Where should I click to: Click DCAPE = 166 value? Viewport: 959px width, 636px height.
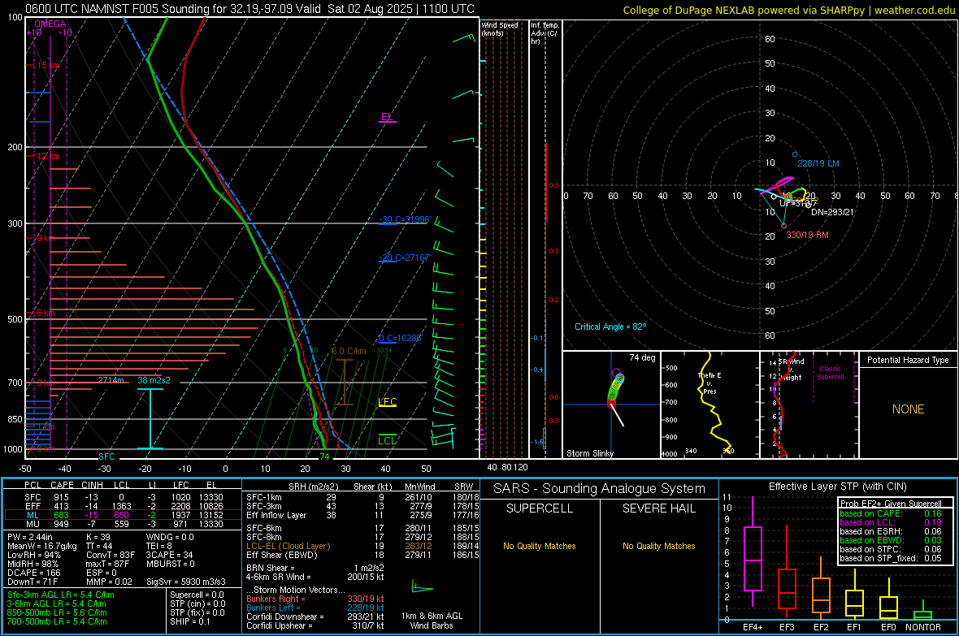coord(33,573)
